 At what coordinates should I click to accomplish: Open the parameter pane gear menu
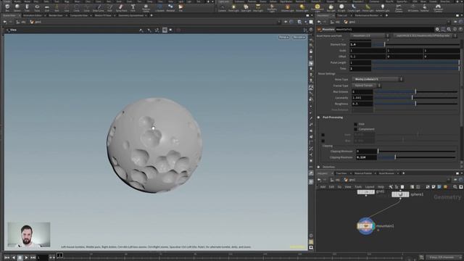coord(437,29)
